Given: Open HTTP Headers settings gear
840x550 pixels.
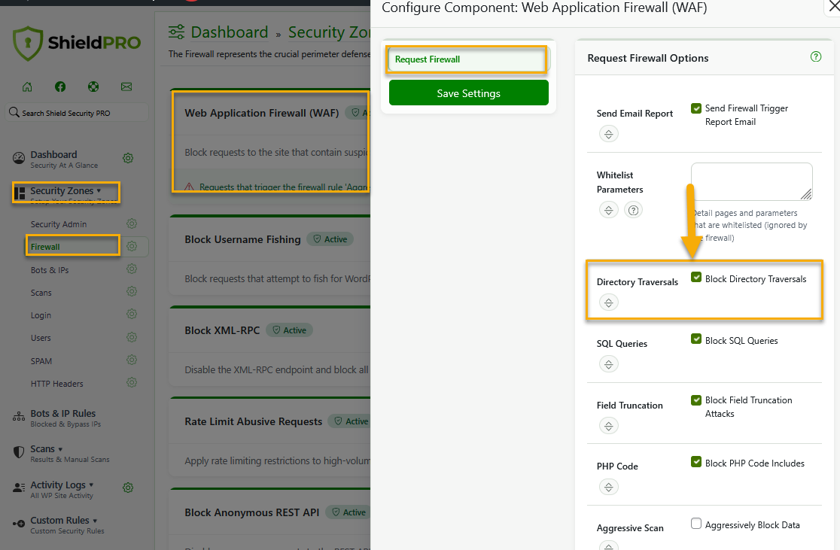Looking at the screenshot, I should 132,382.
